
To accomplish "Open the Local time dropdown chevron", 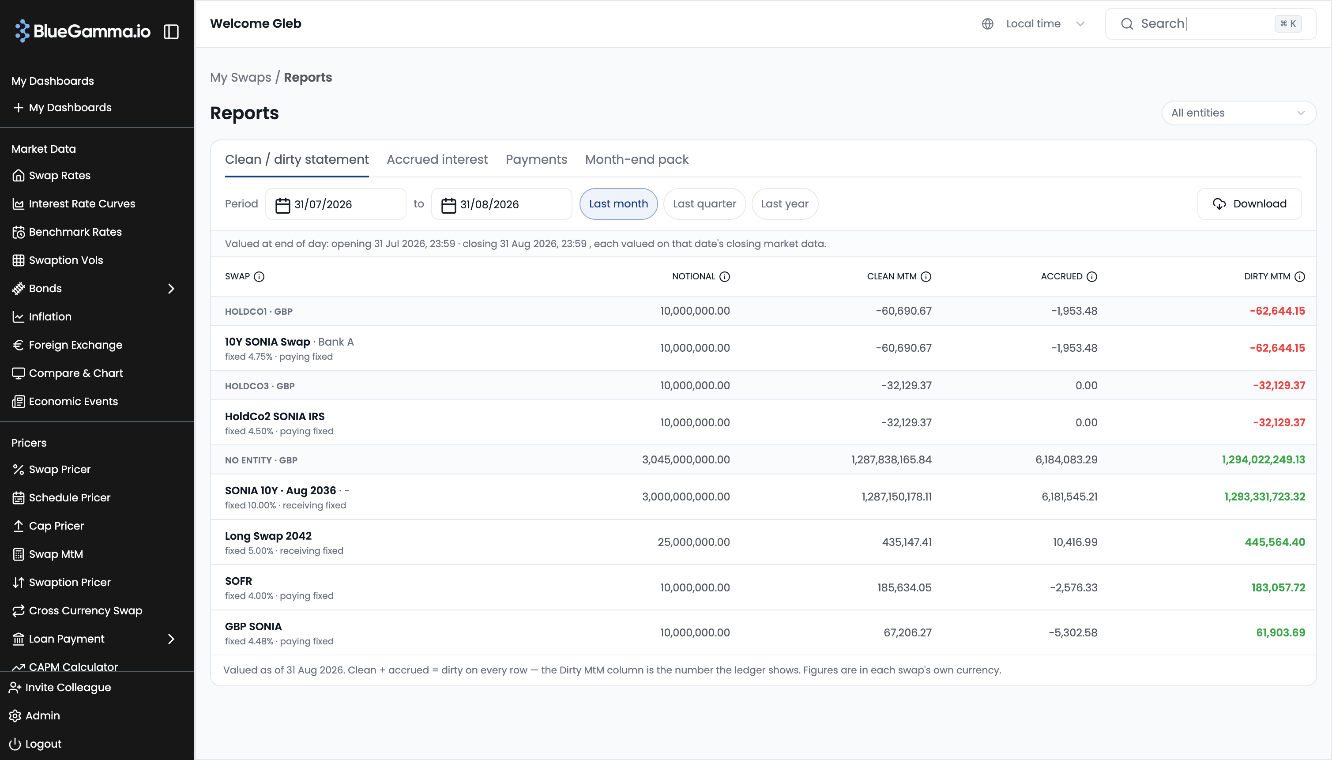I will coord(1080,24).
